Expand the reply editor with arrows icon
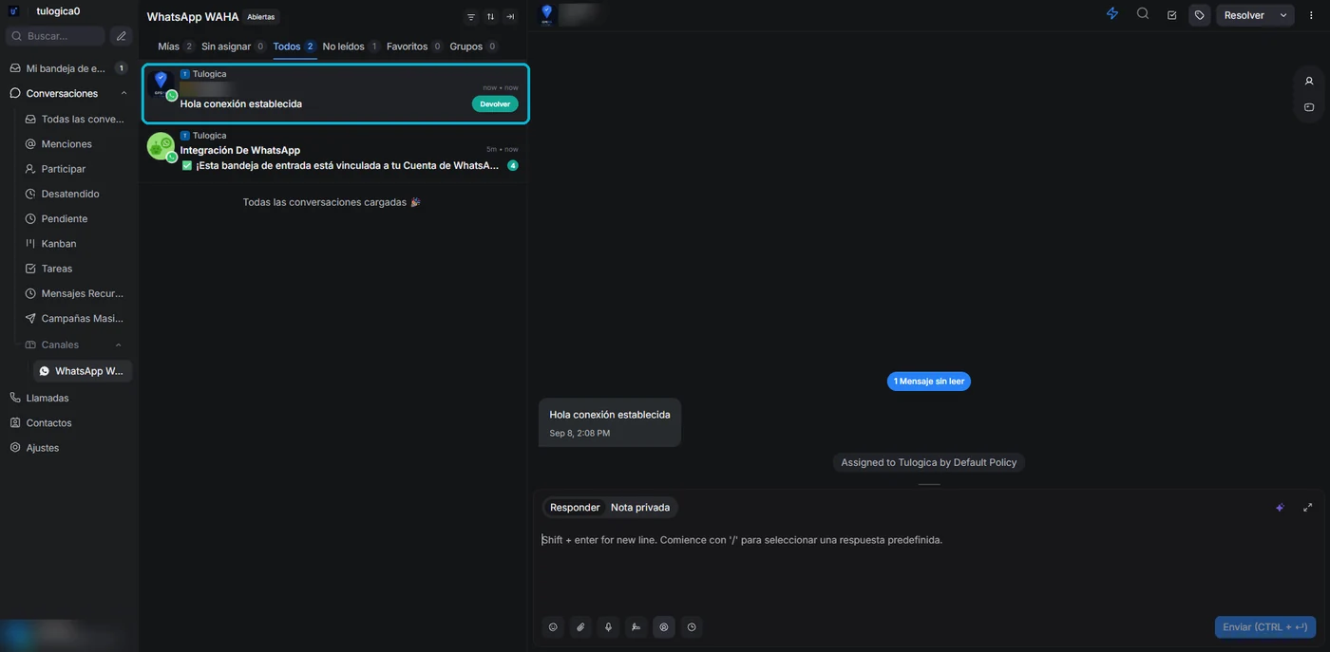 point(1308,508)
